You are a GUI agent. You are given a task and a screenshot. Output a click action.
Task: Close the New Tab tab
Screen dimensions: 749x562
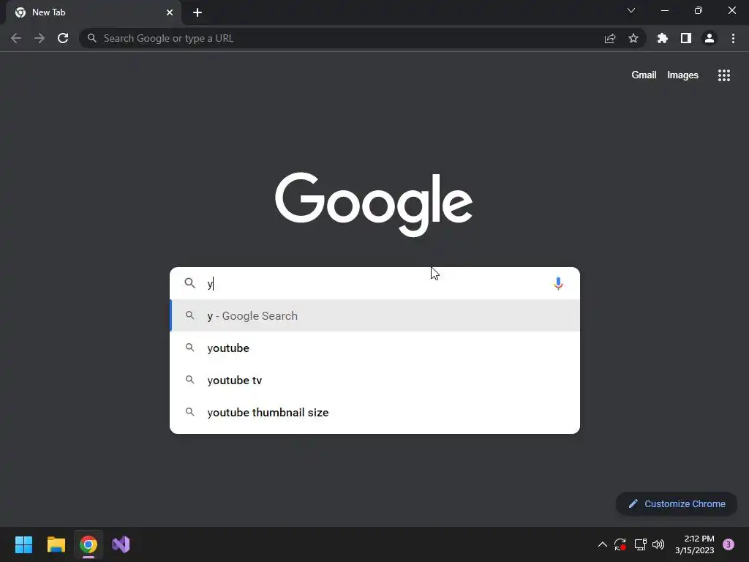(x=170, y=12)
